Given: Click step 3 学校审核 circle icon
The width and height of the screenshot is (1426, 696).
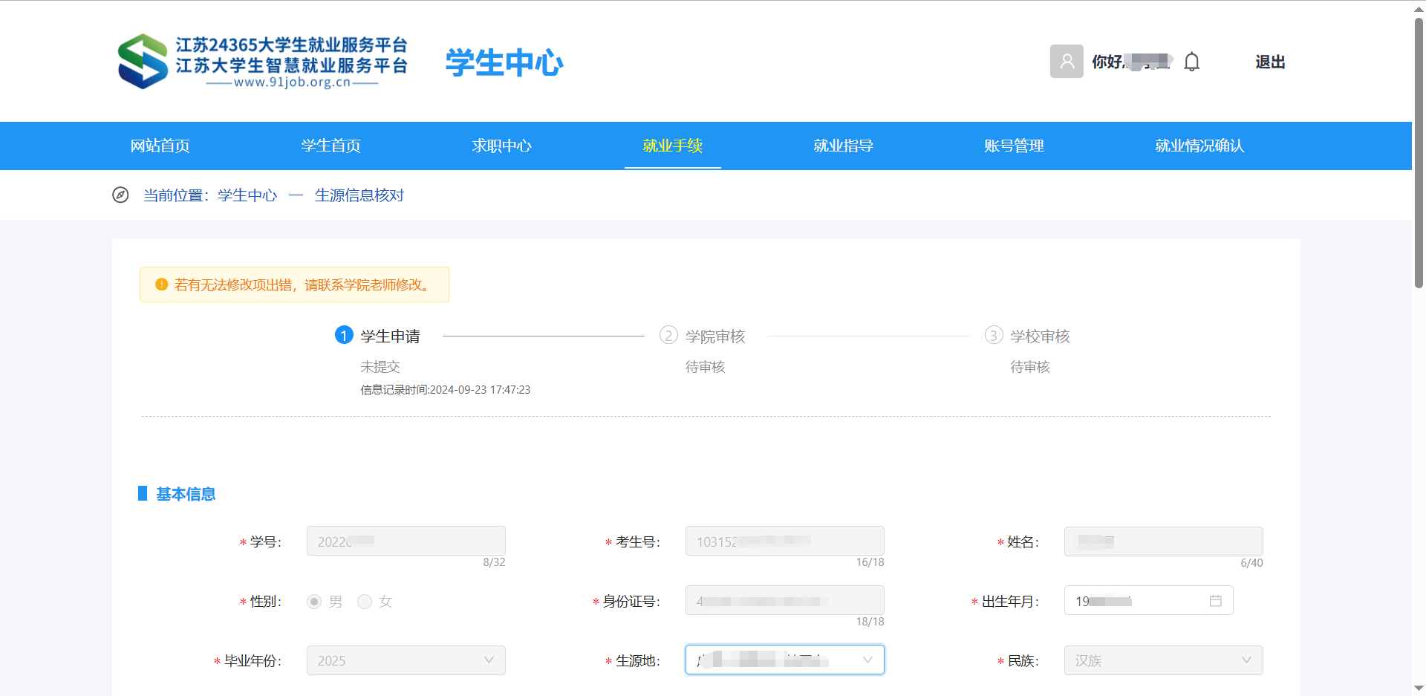Looking at the screenshot, I should pos(994,335).
